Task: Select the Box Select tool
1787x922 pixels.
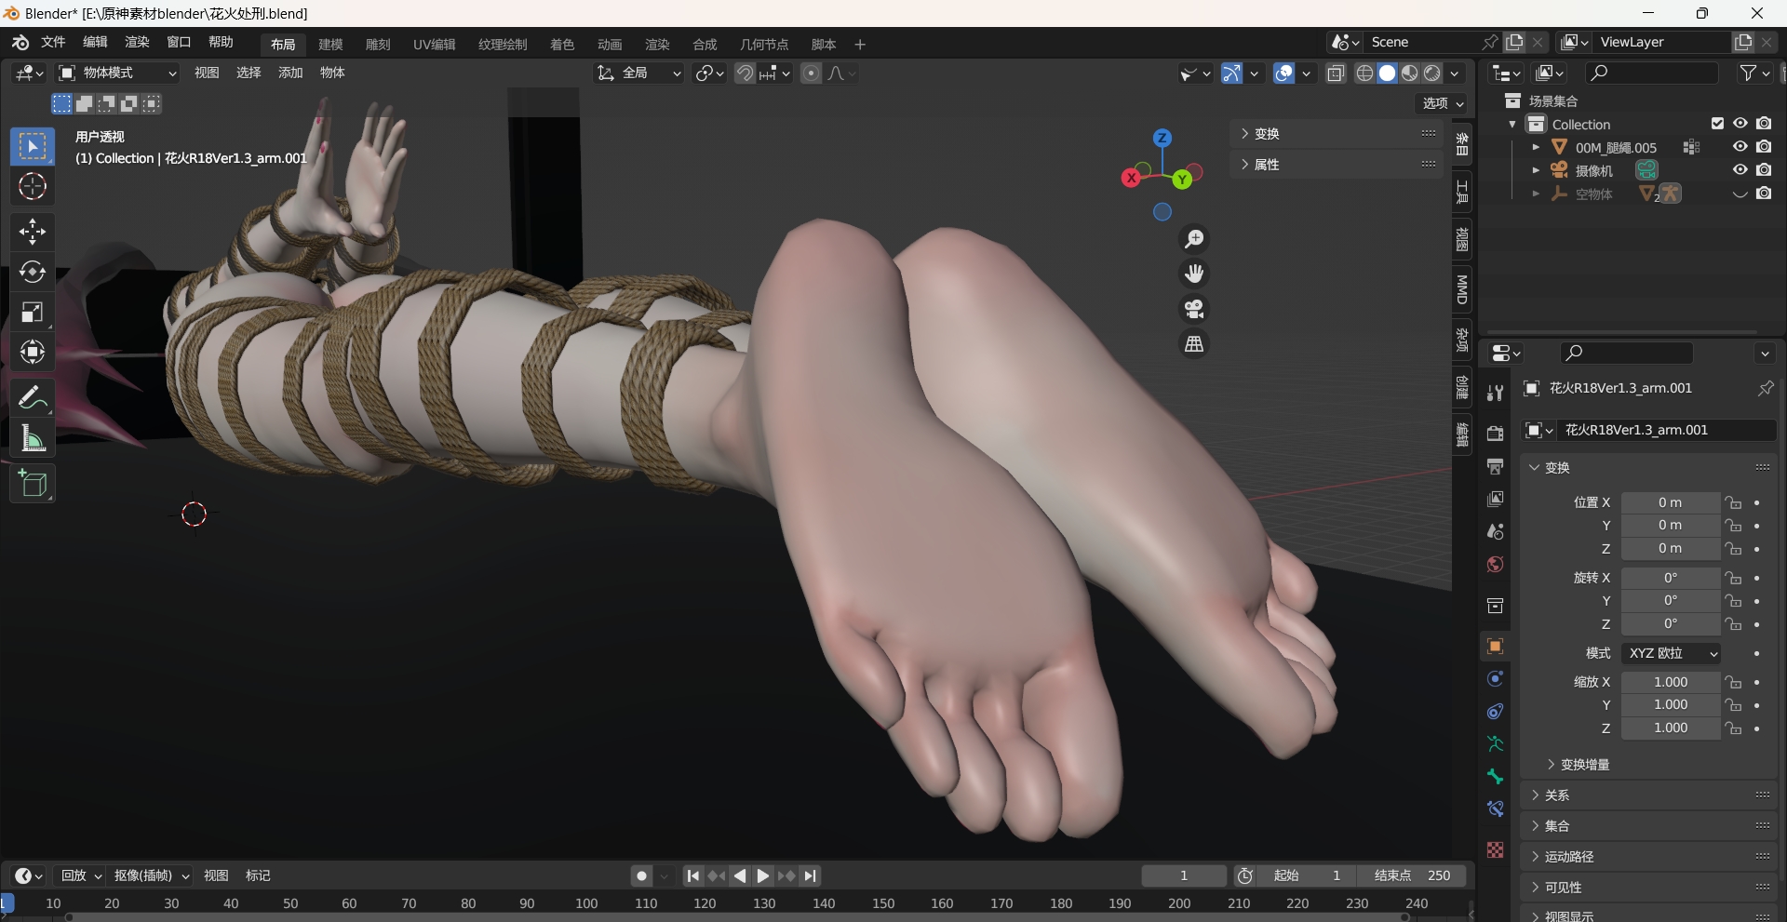Action: click(x=33, y=147)
